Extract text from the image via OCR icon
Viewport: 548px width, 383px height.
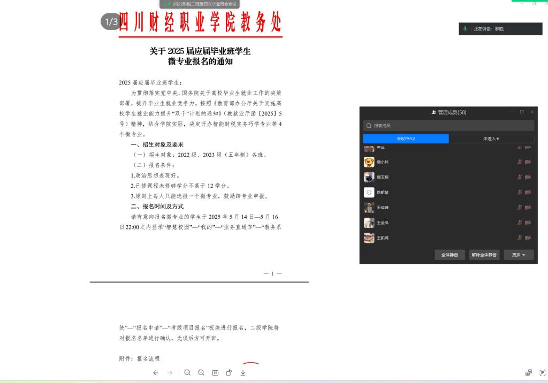click(x=542, y=373)
